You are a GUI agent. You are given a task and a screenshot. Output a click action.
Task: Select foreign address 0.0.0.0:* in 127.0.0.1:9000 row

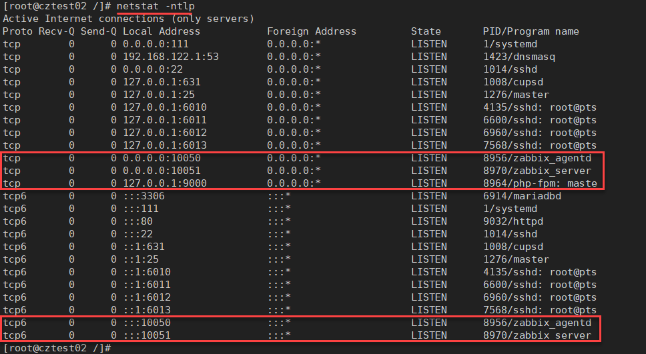pyautogui.click(x=294, y=183)
